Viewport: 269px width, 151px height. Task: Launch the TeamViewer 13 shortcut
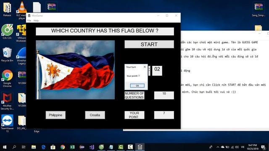[7, 123]
